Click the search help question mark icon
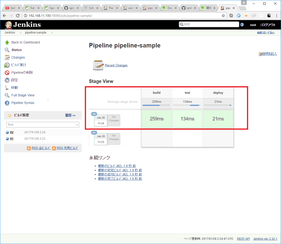Image resolution: width=281 pixels, height=244 pixels. tap(242, 25)
